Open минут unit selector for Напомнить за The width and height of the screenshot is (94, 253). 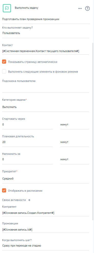(x=75, y=159)
